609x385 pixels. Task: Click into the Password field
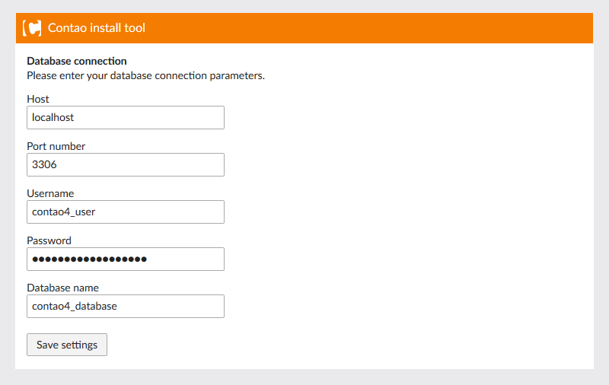point(183,259)
